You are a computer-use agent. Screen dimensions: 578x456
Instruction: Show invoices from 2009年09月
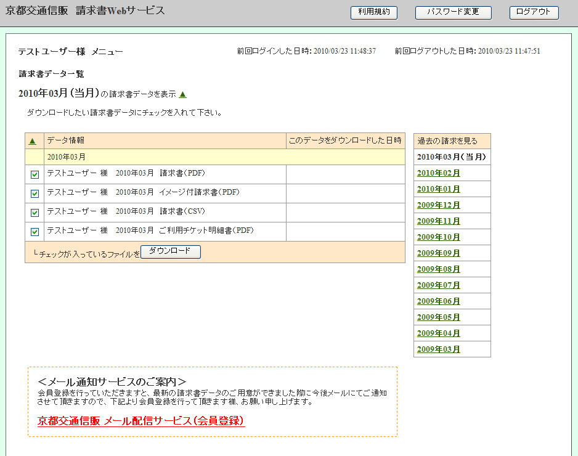click(x=439, y=253)
